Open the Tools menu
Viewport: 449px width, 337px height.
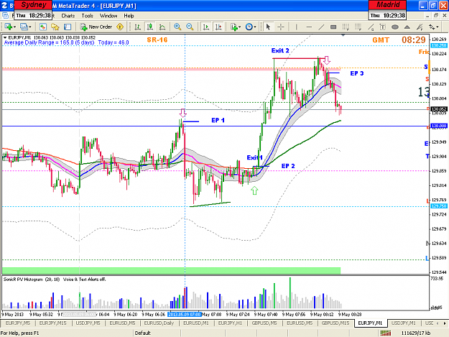(x=88, y=16)
